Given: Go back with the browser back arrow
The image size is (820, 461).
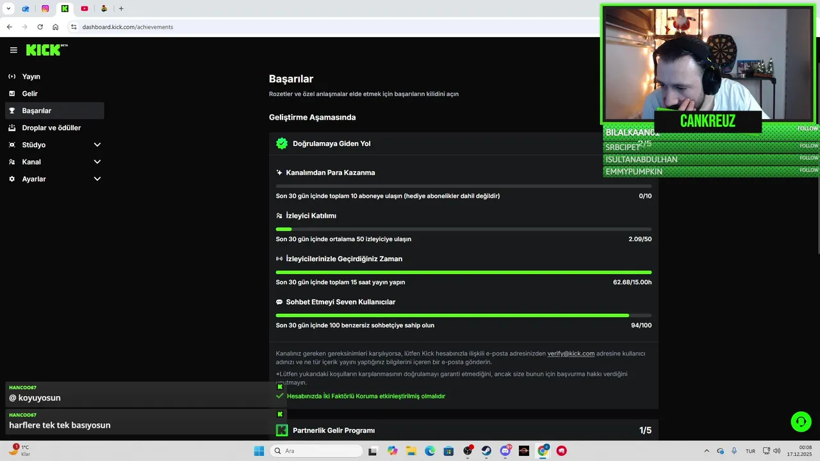Looking at the screenshot, I should pyautogui.click(x=9, y=27).
